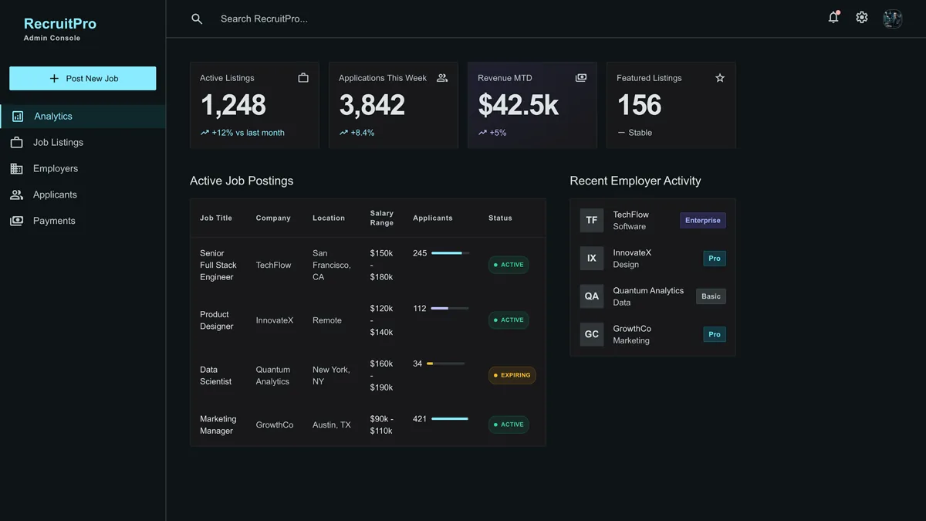926x521 pixels.
Task: Click the plus icon on Post New Job
Action: [54, 79]
